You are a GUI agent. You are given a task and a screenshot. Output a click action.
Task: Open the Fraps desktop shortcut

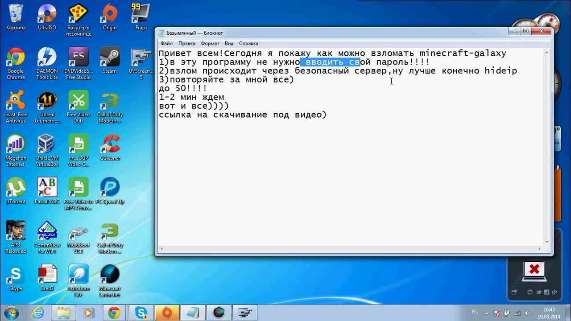click(141, 17)
